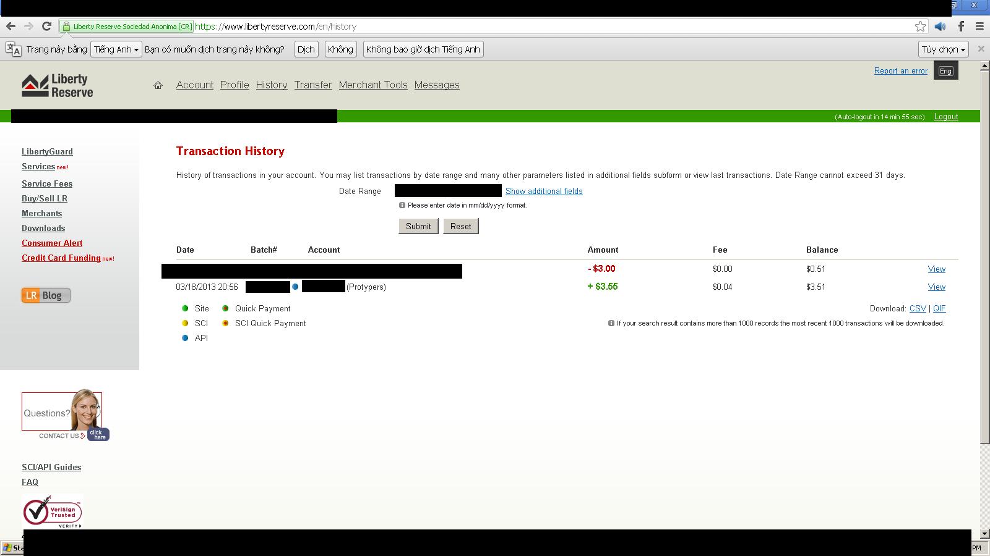
Task: Click the (Protypers) account text
Action: [x=366, y=287]
